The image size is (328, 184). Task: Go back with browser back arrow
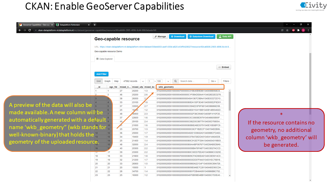[x=20, y=30]
